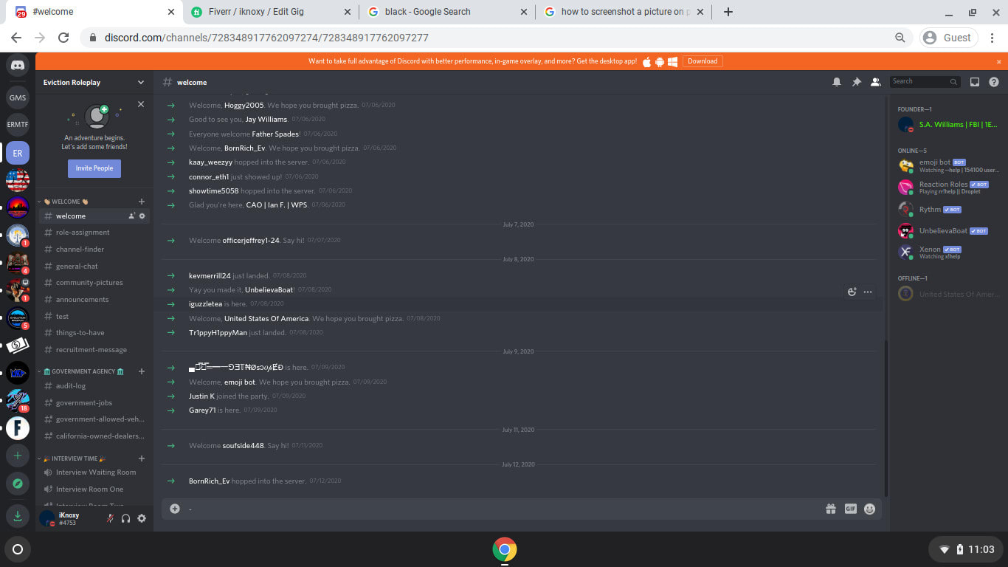Click the attach file plus button
Screen dimensions: 1008x567
(175, 509)
